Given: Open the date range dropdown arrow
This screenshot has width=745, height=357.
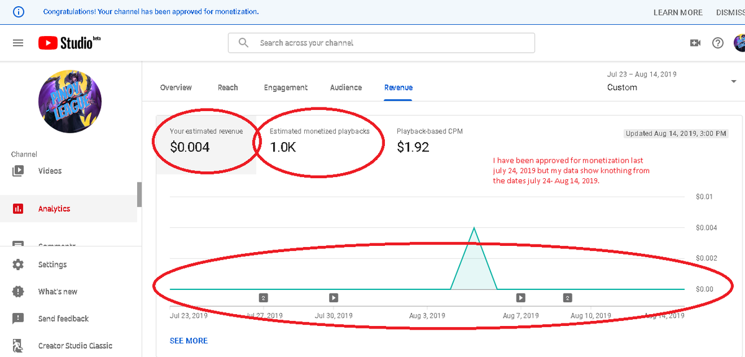Looking at the screenshot, I should pos(734,81).
